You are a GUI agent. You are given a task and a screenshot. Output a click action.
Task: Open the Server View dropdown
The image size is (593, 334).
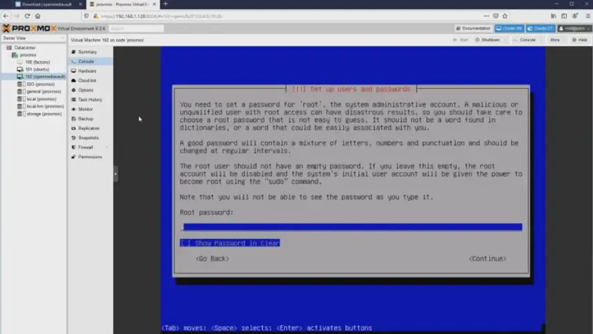(33, 38)
